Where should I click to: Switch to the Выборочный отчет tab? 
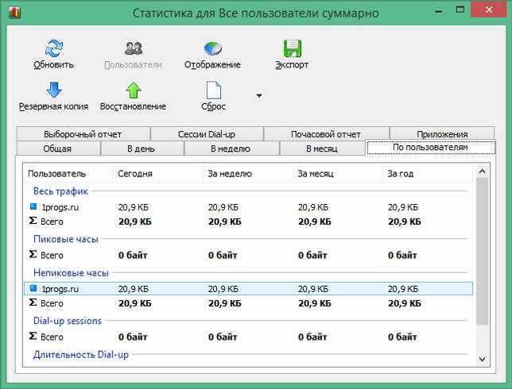pyautogui.click(x=83, y=134)
